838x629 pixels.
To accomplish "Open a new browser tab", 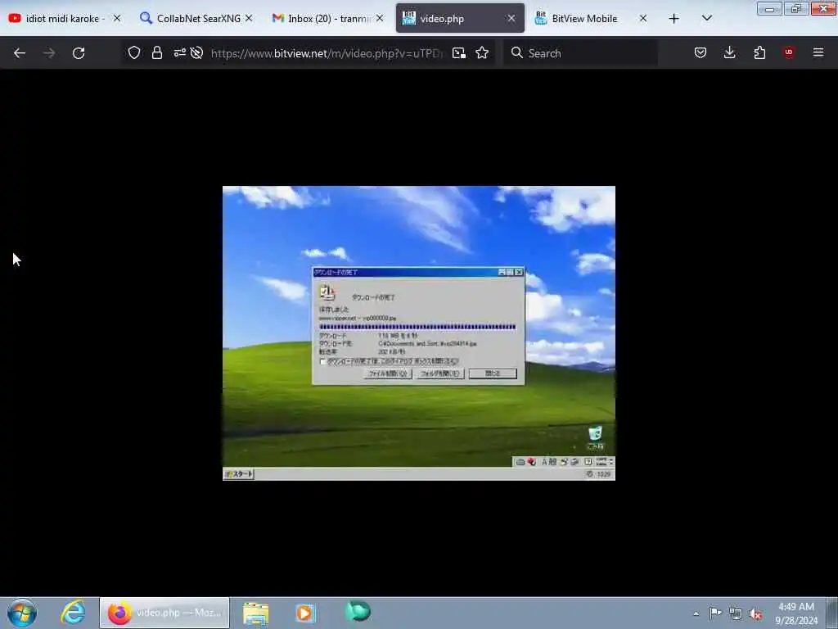I will (x=674, y=19).
